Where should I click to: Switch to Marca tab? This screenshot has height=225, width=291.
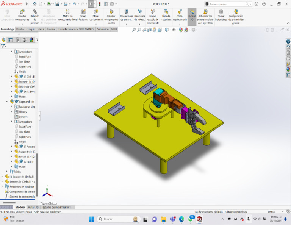pyautogui.click(x=41, y=29)
